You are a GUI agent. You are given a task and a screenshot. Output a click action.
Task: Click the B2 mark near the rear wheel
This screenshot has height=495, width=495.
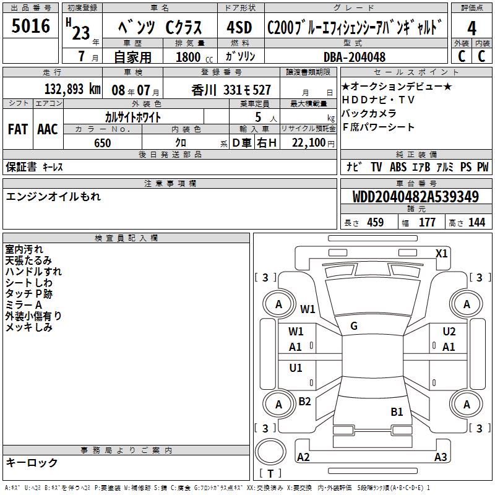[304, 402]
